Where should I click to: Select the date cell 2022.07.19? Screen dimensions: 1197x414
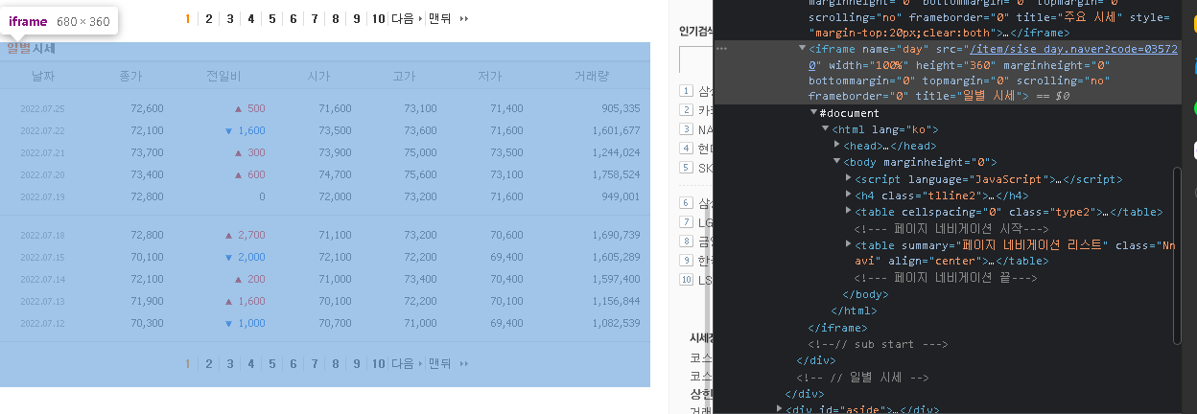click(x=42, y=197)
